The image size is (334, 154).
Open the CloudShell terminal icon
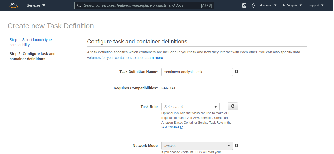point(244,5)
